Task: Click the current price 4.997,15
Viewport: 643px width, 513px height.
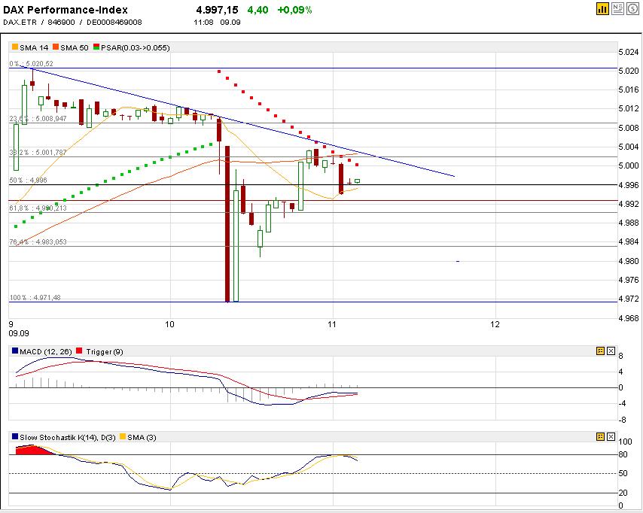Action: (x=218, y=10)
